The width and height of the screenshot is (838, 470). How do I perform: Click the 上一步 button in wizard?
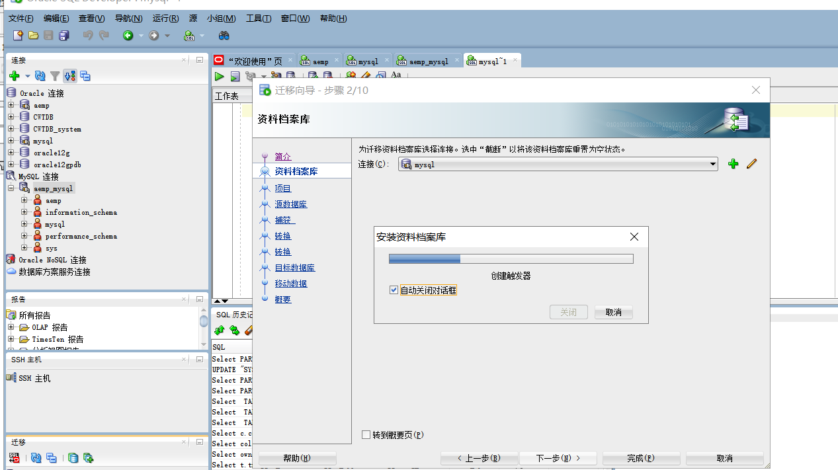pos(479,458)
